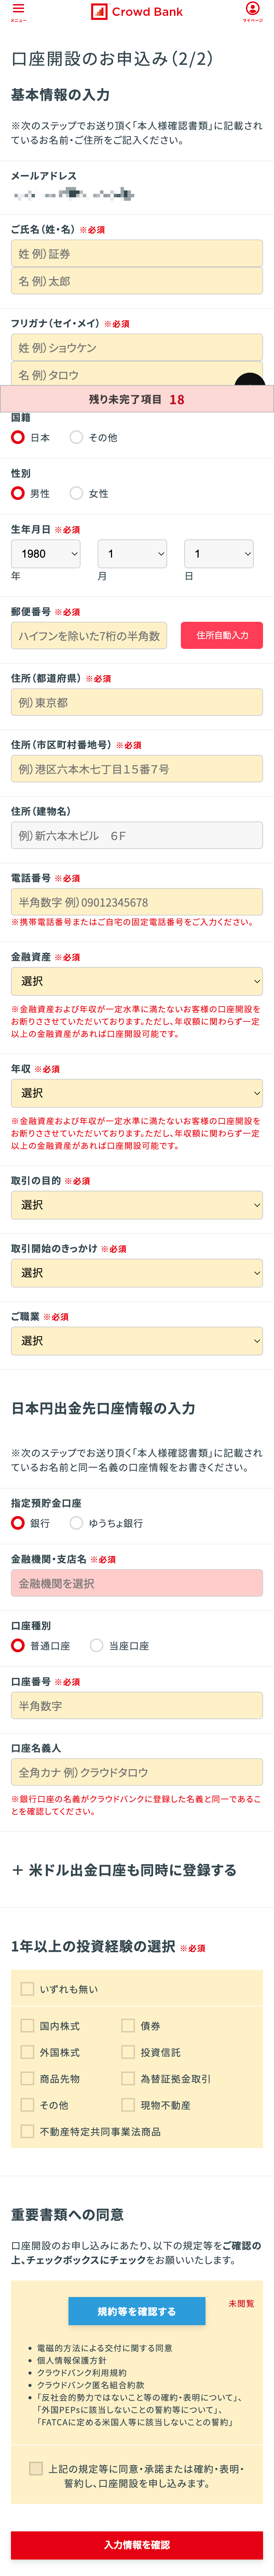Screen dimensions: 274x2576
Task: Select 当座口座 account type
Action: (x=97, y=1645)
